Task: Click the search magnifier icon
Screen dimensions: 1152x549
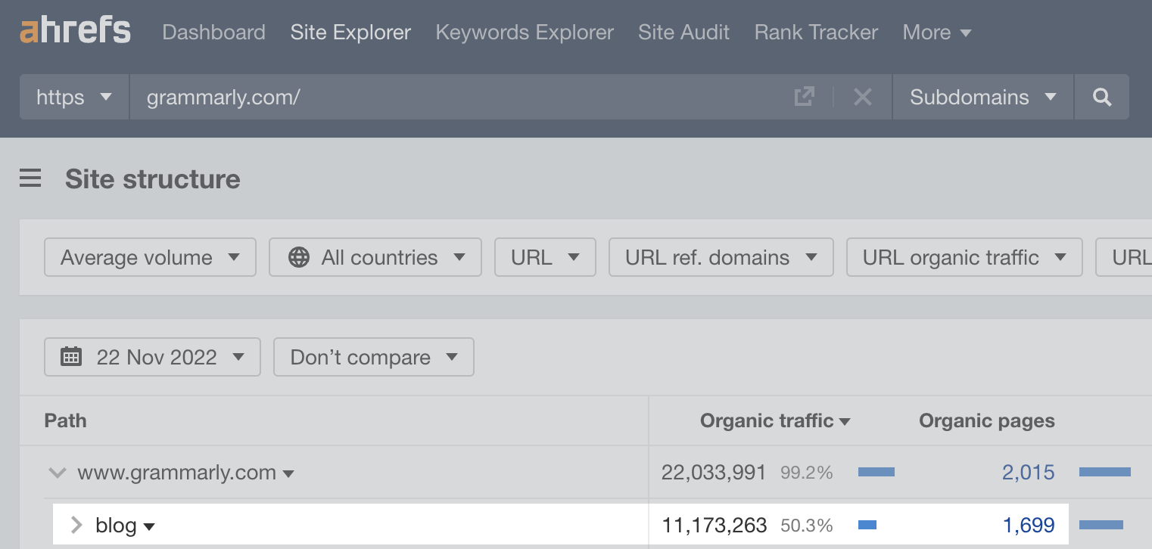Action: click(1101, 97)
